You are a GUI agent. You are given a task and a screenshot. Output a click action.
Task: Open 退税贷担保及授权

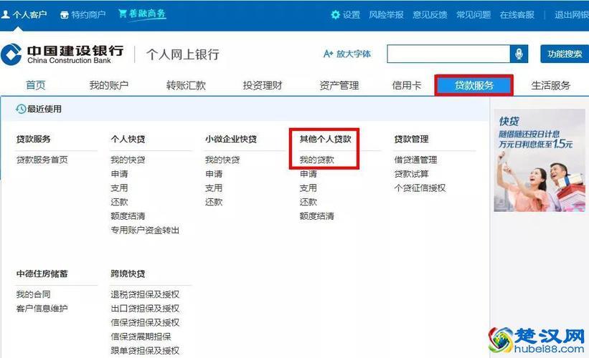(x=145, y=294)
